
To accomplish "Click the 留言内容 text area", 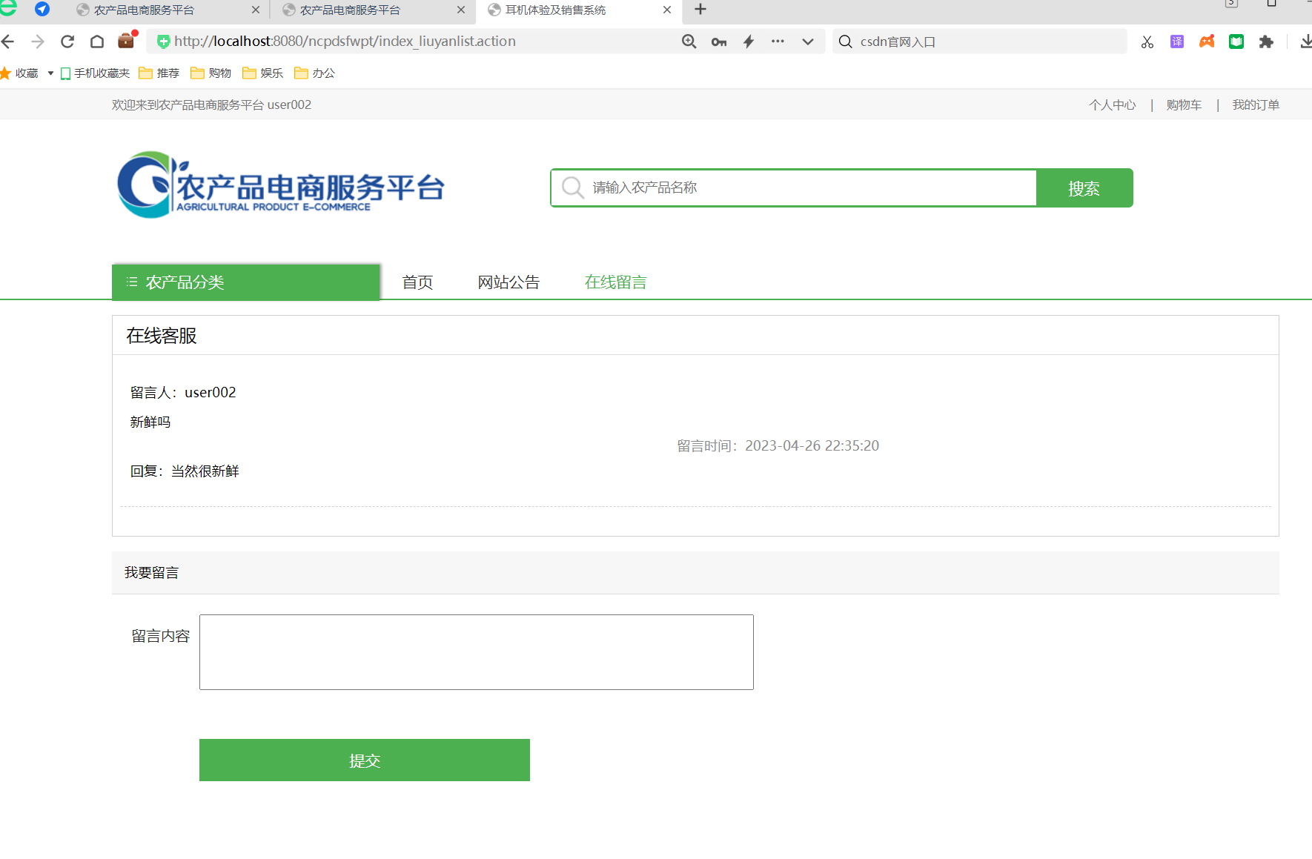I will point(476,651).
